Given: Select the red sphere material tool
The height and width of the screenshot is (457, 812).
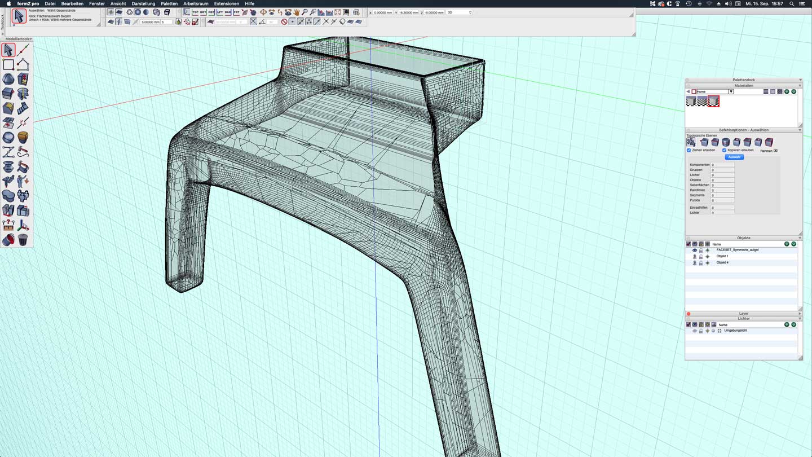Looking at the screenshot, I should 8,240.
